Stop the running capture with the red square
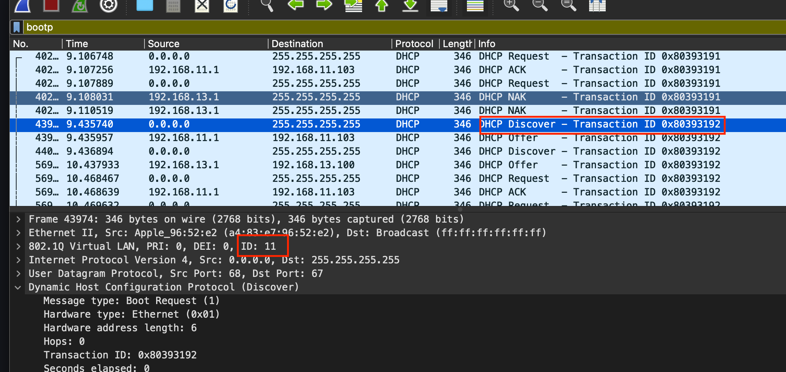Image resolution: width=786 pixels, height=372 pixels. click(51, 5)
